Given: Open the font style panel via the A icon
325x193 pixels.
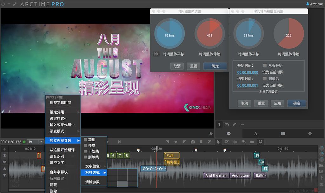Looking at the screenshot, I should tap(256, 134).
